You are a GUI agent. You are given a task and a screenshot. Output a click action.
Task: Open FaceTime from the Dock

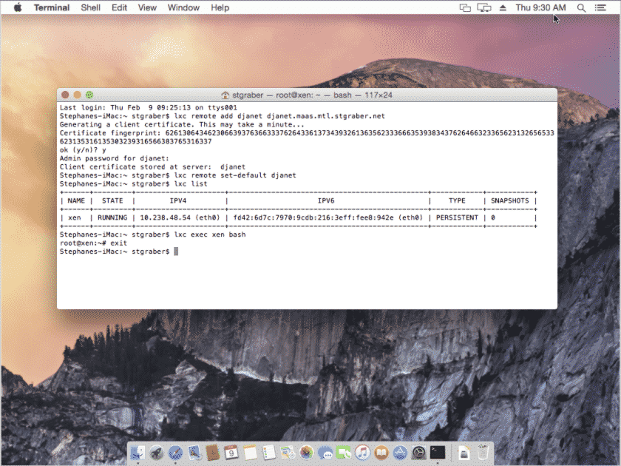pos(344,453)
